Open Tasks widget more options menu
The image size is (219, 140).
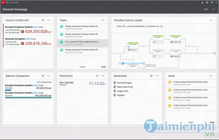[103, 20]
